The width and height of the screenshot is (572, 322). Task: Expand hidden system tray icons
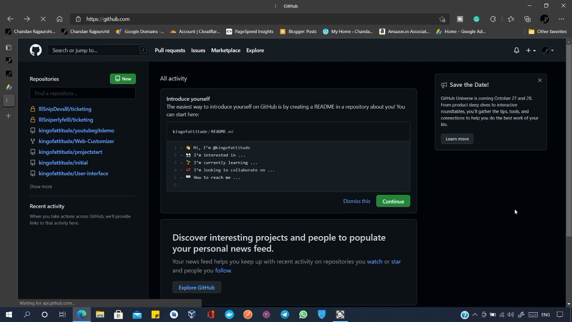pyautogui.click(x=475, y=315)
